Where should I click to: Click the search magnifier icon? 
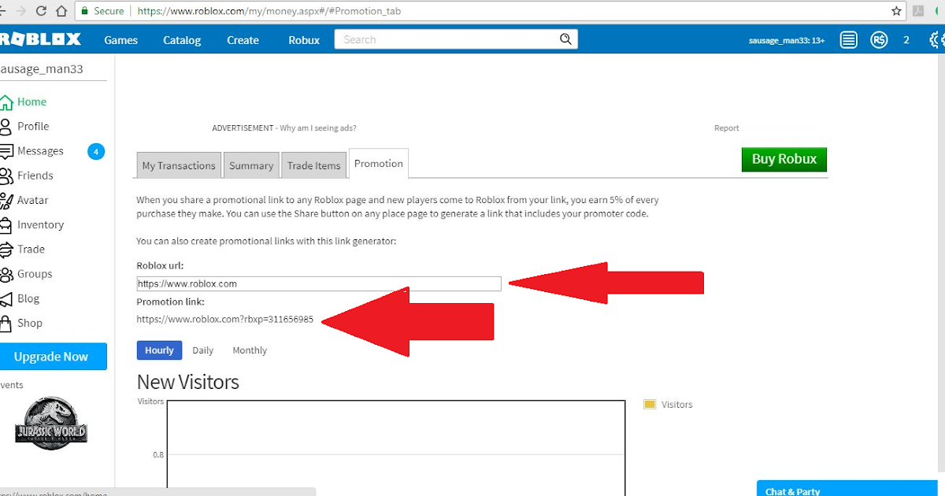[x=565, y=39]
